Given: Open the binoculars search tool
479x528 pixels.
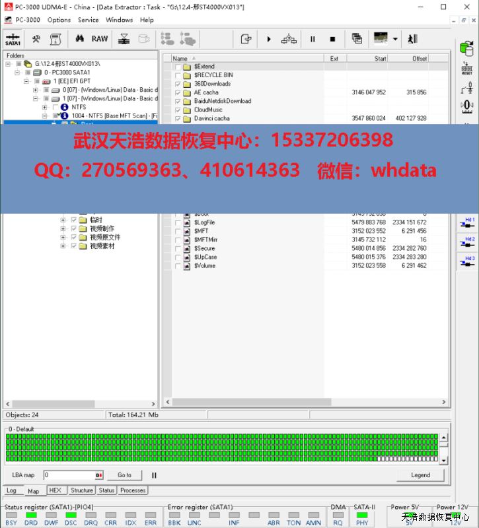Looking at the screenshot, I should (77, 39).
